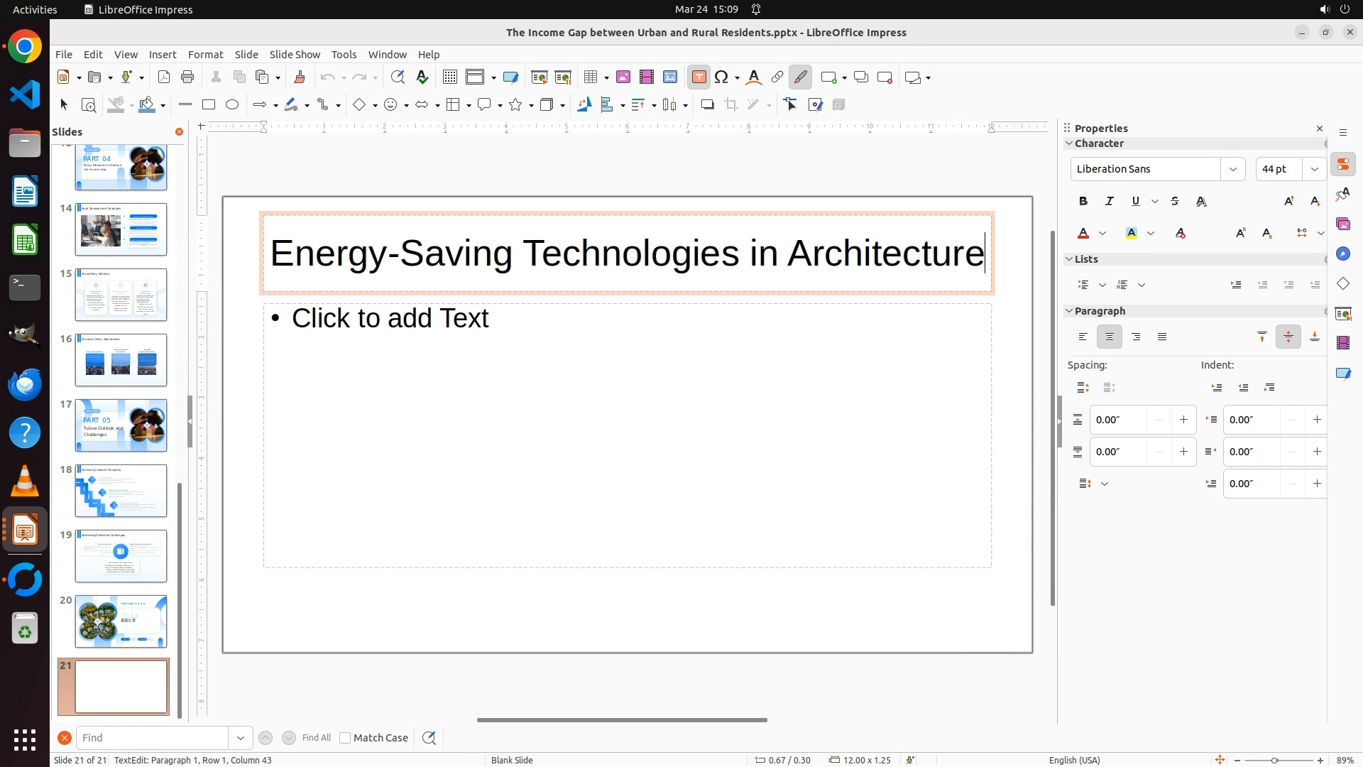Select slide 17 thumbnail PART 05
This screenshot has width=1363, height=767.
(x=121, y=425)
